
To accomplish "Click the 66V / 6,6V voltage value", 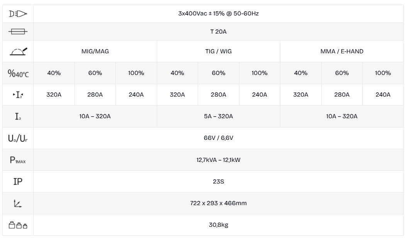I will click(x=218, y=138).
